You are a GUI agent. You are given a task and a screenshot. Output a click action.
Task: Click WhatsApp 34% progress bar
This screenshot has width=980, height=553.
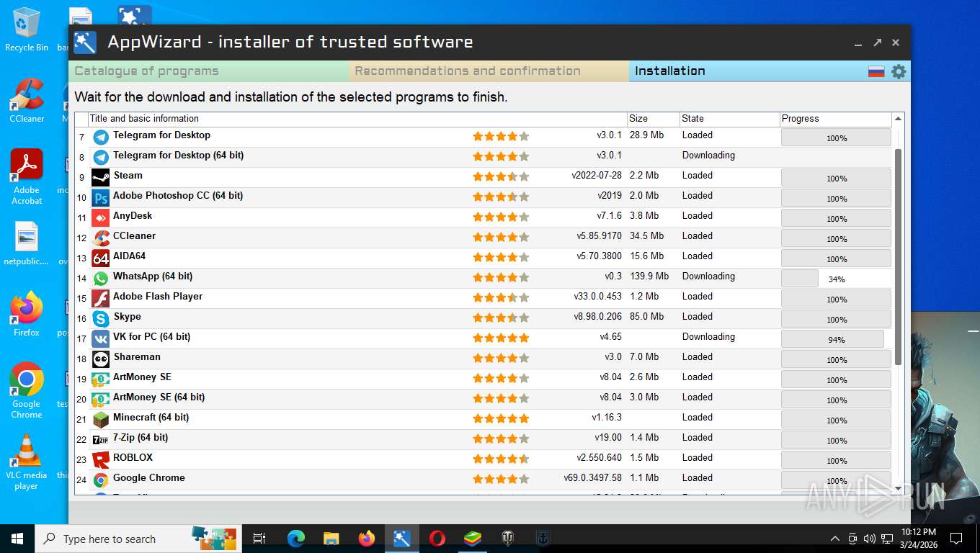click(x=836, y=279)
